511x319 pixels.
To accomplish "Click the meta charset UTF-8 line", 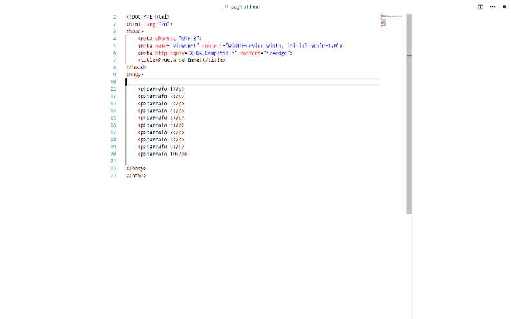I will [x=169, y=39].
